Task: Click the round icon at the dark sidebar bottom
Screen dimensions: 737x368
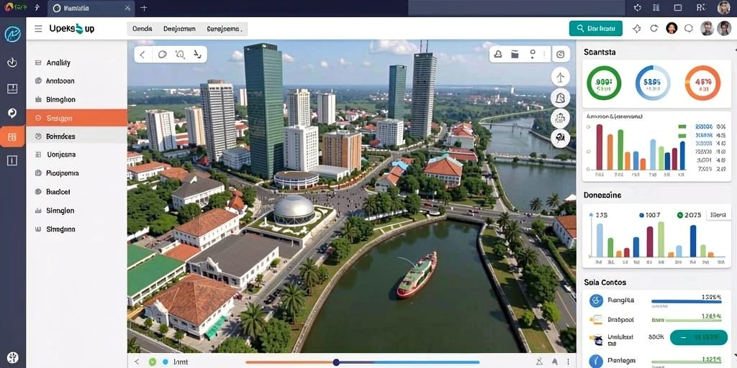Action: tap(13, 357)
